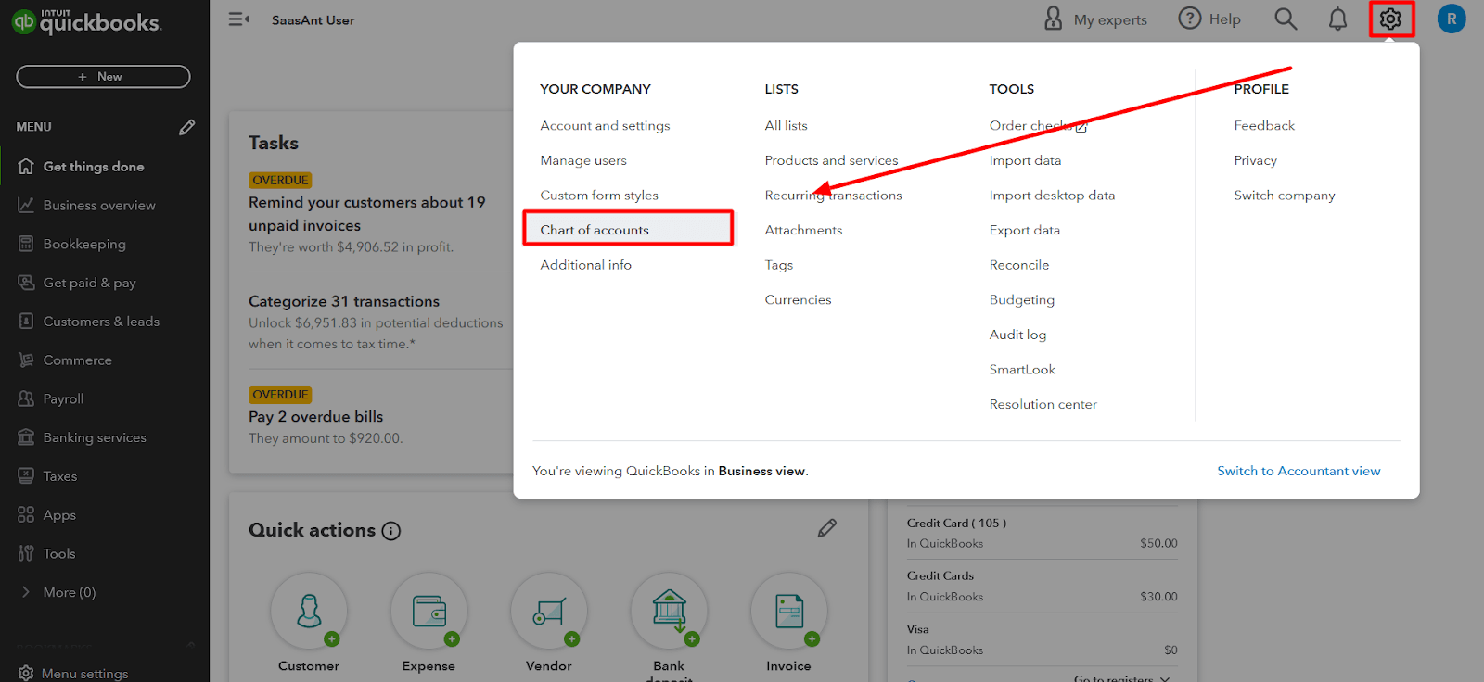Click the Payroll sidebar icon
The image size is (1484, 682).
click(26, 398)
